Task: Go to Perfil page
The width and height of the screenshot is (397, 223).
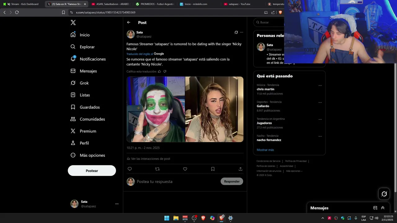Action: coord(80,143)
